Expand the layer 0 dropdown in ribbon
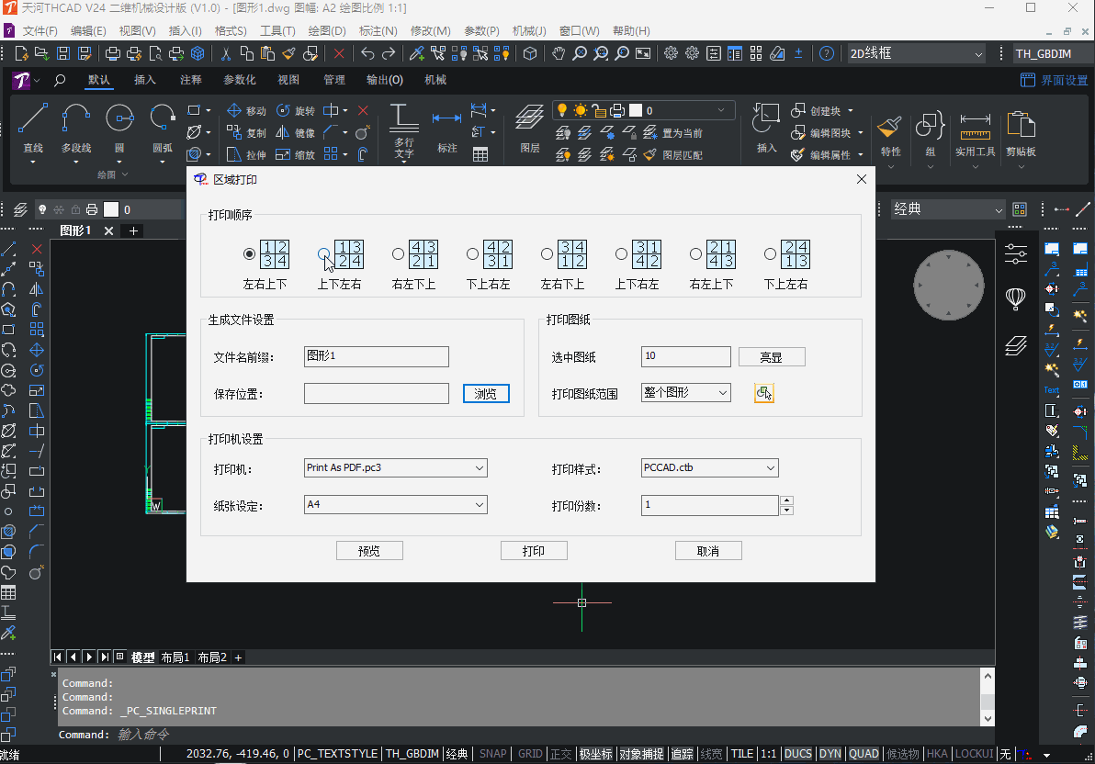Screen dimensions: 1095x764 coord(721,110)
